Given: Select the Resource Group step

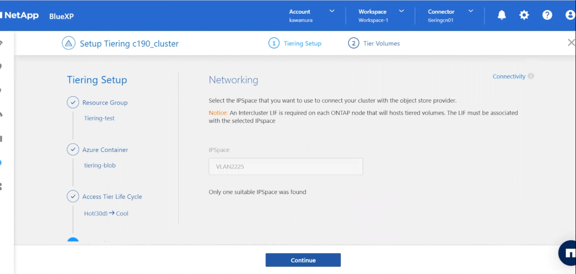Looking at the screenshot, I should click(105, 102).
